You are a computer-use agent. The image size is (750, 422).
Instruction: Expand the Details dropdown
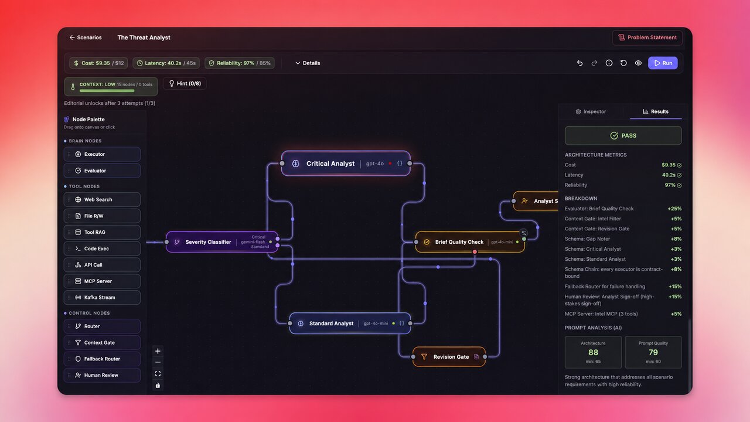(308, 63)
